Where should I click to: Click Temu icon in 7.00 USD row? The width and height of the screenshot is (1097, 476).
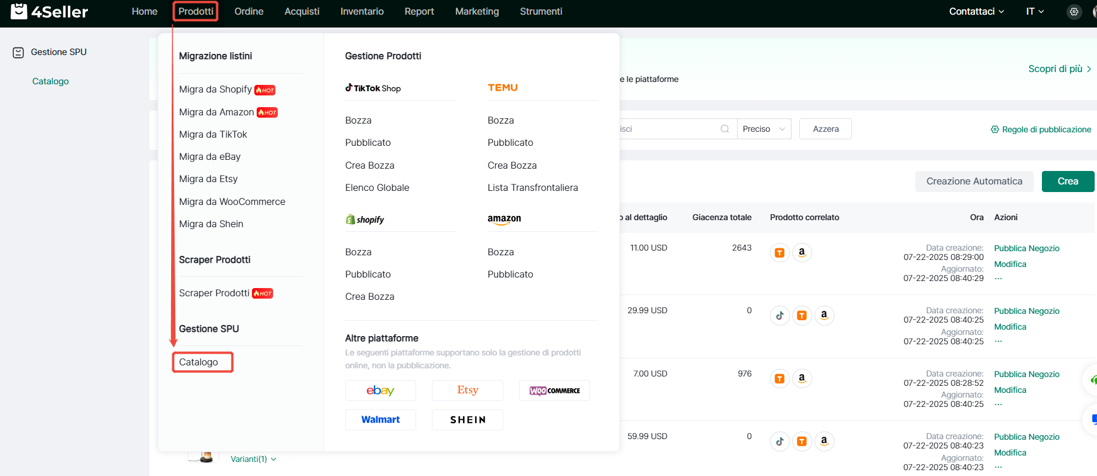[779, 379]
